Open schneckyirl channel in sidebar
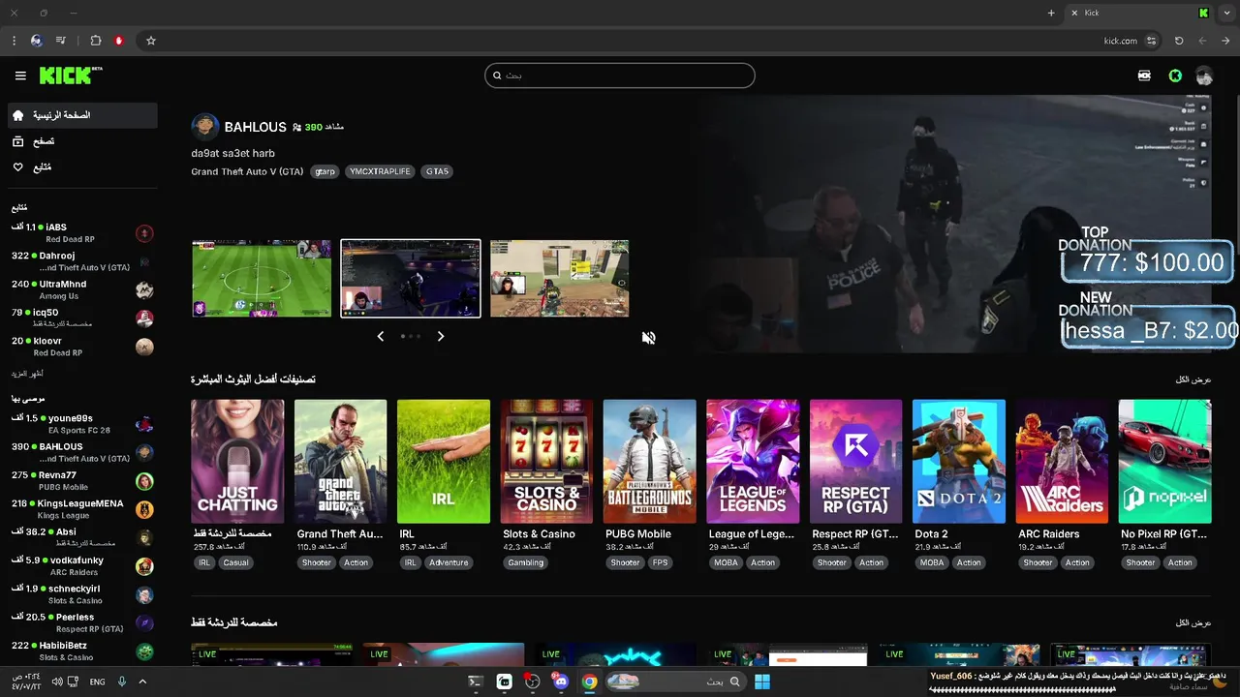 pyautogui.click(x=82, y=594)
